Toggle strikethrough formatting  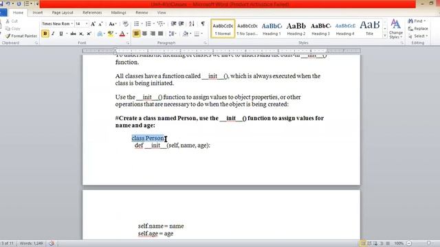tap(74, 34)
